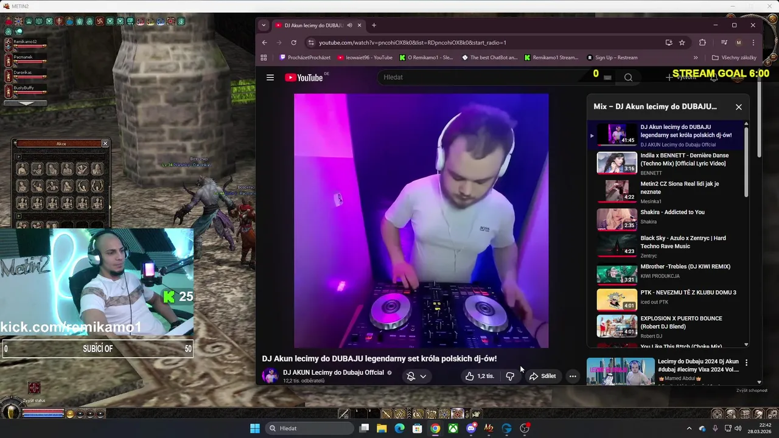Open File Explorer from the taskbar
The image size is (779, 438).
[x=382, y=428]
